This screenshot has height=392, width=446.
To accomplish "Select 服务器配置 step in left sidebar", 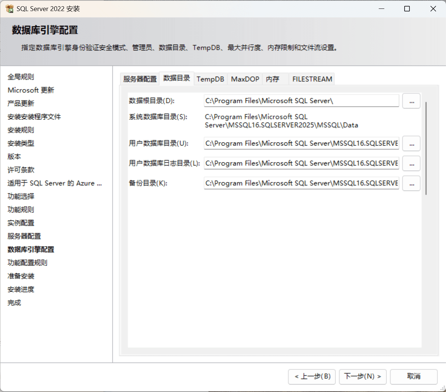I will pos(24,236).
